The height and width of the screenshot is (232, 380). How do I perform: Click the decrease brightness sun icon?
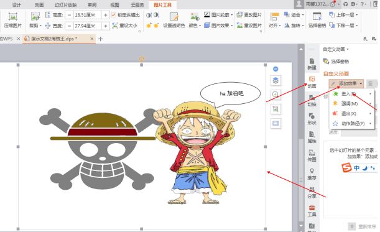coord(156,26)
